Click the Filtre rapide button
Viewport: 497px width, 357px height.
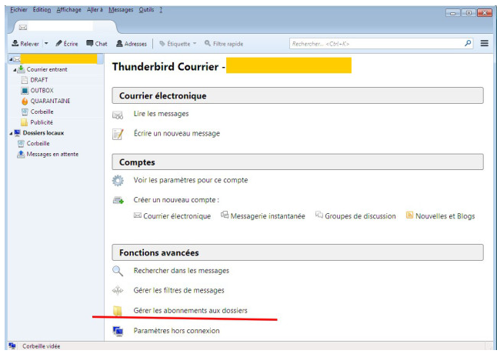(223, 44)
